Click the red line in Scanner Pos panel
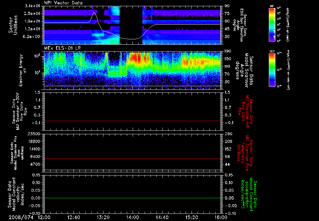Viewport: 319px width, 221px height. point(132,159)
